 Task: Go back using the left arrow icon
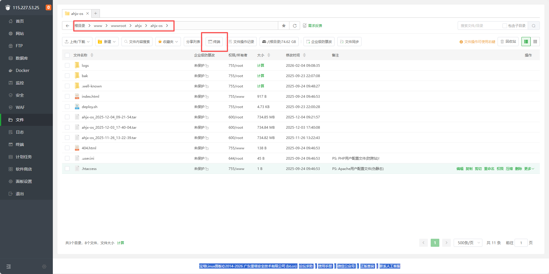67,26
